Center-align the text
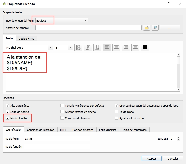The image size is (186, 164). 116,47
